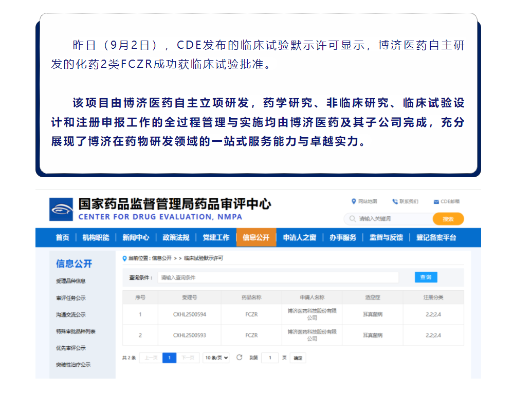
Task: Click the 网站地图 map pin icon
Action: point(353,201)
